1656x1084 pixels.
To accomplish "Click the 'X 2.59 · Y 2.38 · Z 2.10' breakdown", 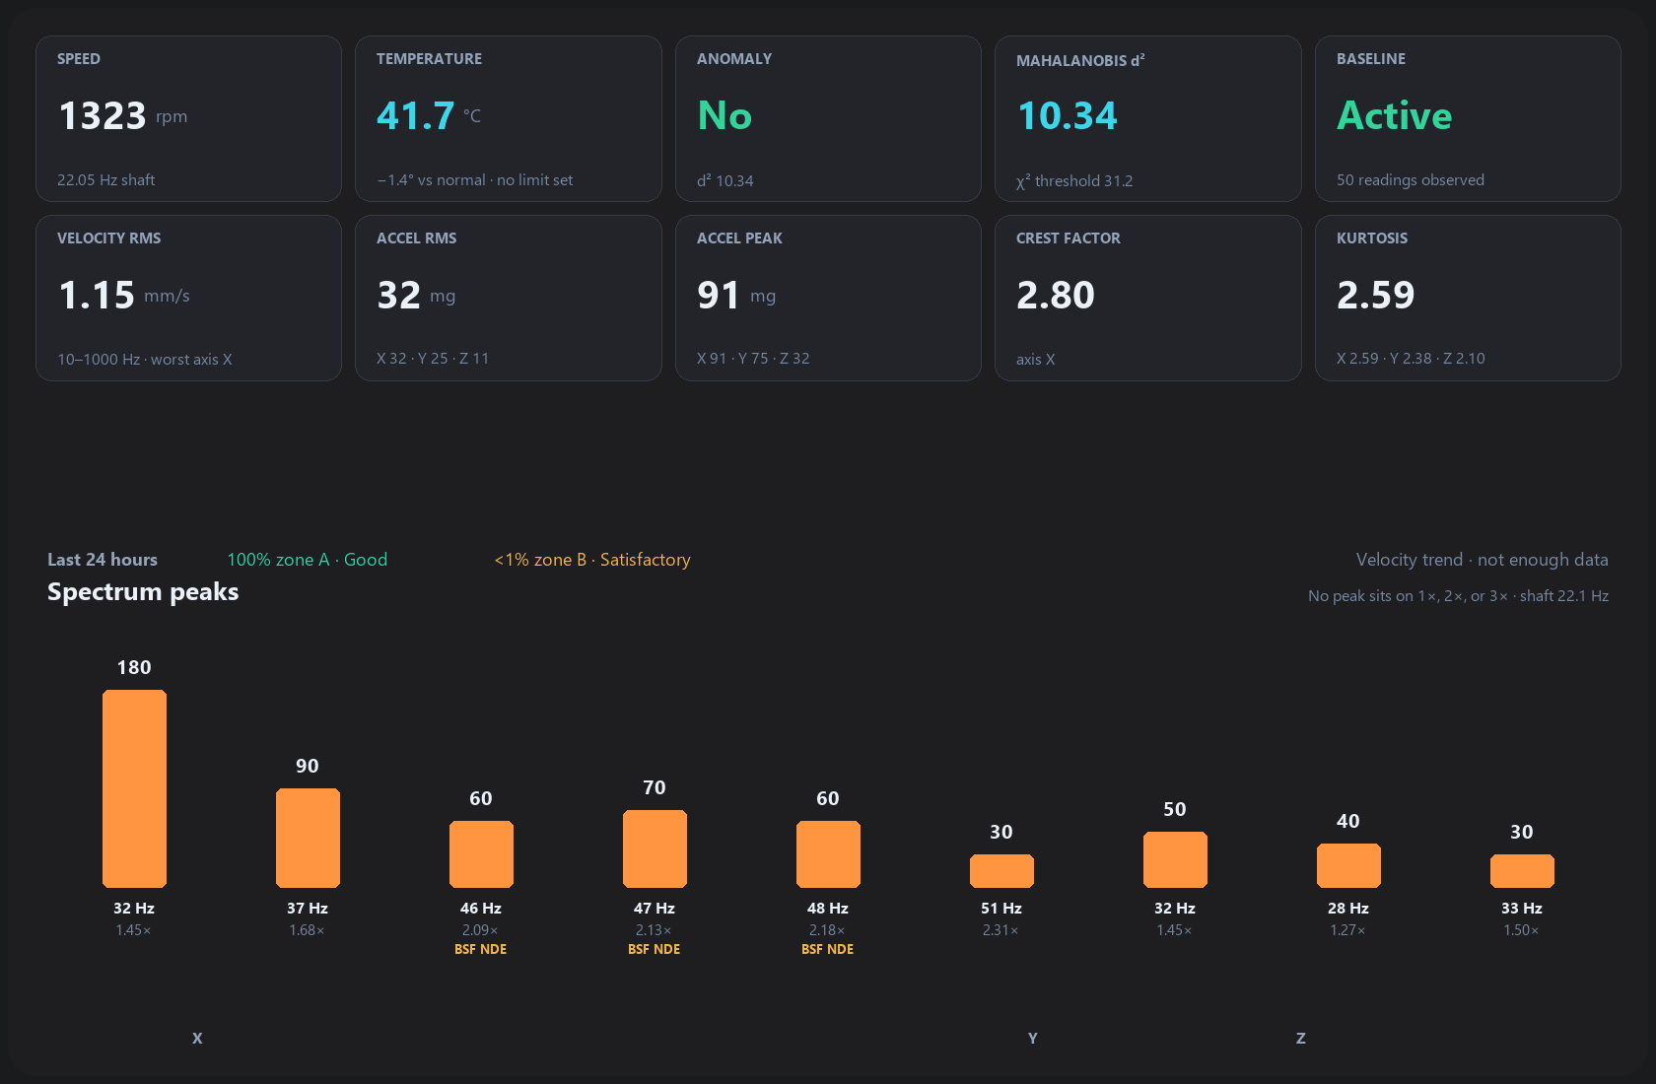I will pyautogui.click(x=1411, y=359).
